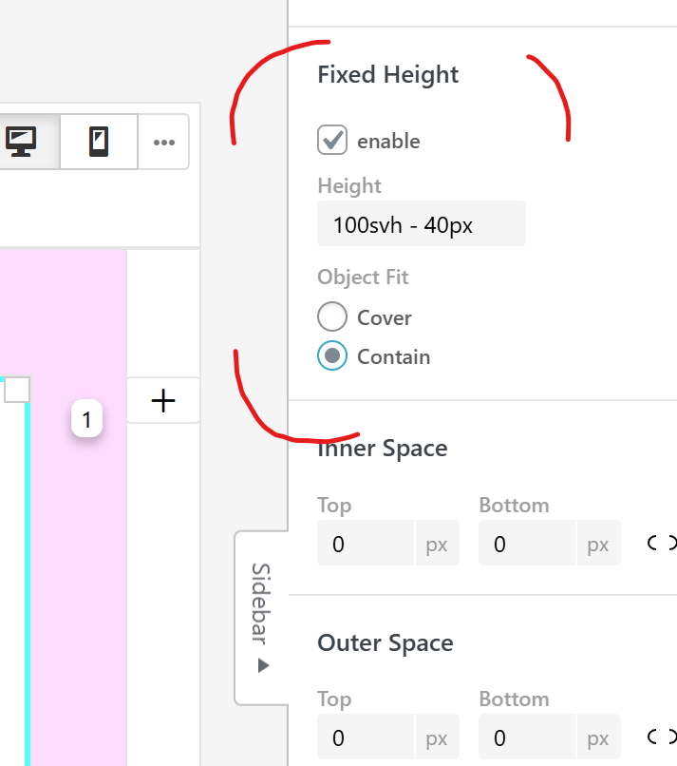Open Outer Space Bottom px unit selector

coord(598,737)
